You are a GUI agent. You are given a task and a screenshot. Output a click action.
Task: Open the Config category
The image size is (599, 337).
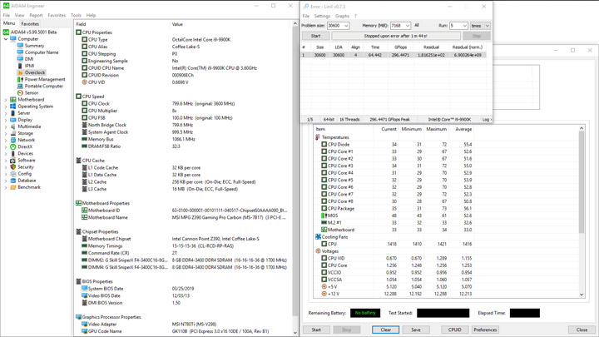24,173
